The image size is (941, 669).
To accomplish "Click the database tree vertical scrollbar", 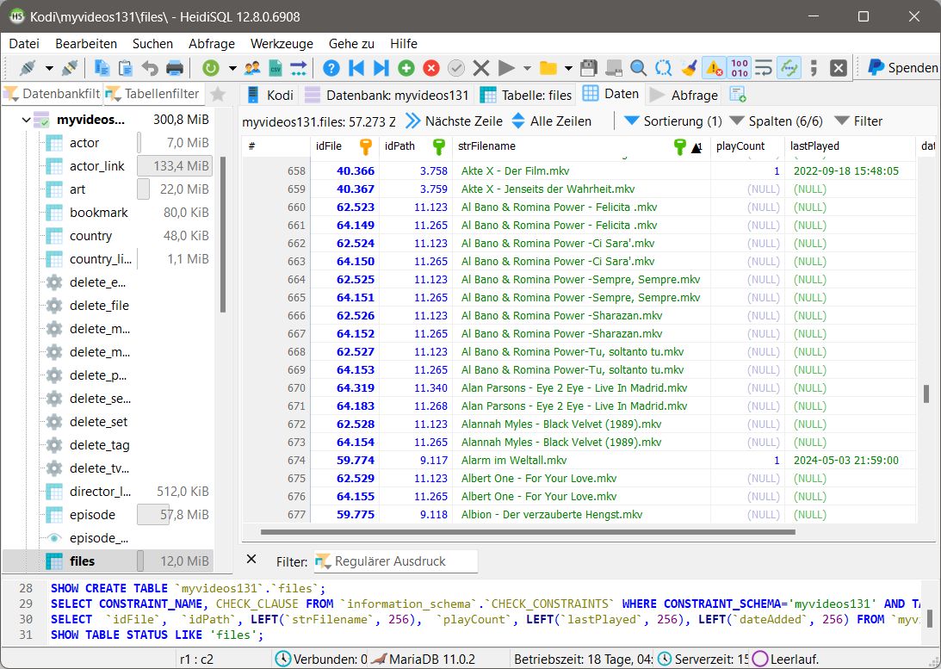I will click(223, 234).
